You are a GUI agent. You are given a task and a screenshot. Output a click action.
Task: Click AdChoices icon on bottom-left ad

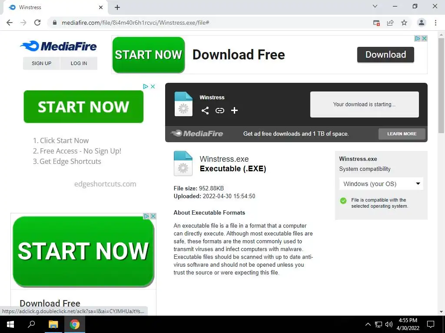pos(146,216)
